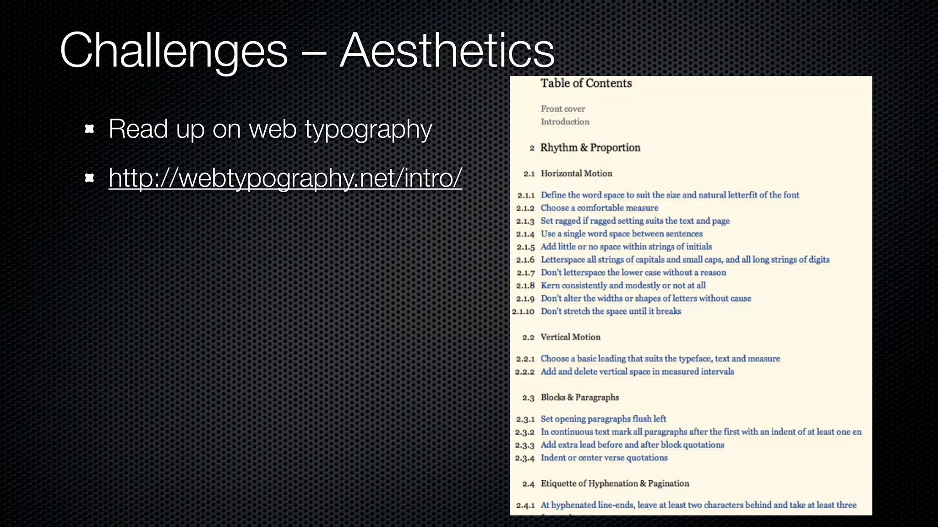Click the 'Challenges – Aesthetics' slide title

coord(307,50)
